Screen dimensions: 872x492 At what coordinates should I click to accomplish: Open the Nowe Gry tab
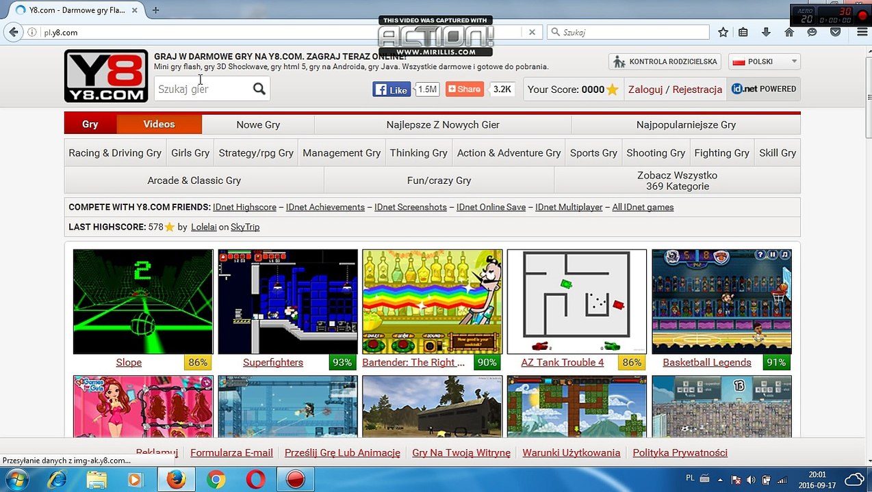tap(258, 124)
